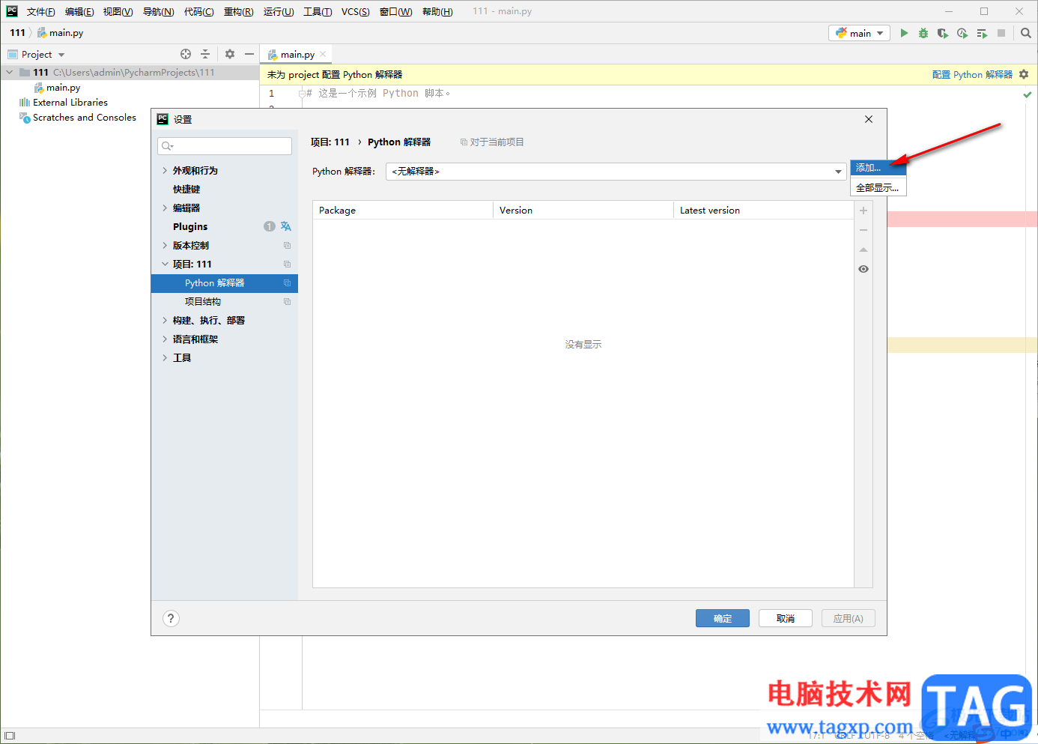Select Plugins in settings tree

(190, 226)
